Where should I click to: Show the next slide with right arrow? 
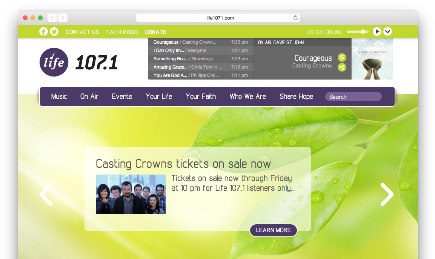[387, 195]
